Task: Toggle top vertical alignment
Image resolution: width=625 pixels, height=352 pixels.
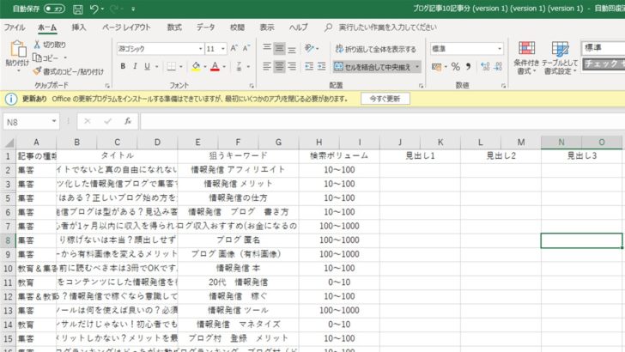Action: (x=267, y=48)
